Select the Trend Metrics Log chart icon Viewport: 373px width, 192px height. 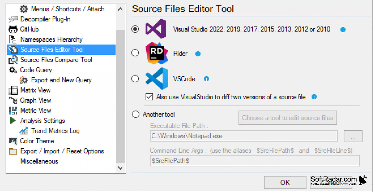(24, 131)
